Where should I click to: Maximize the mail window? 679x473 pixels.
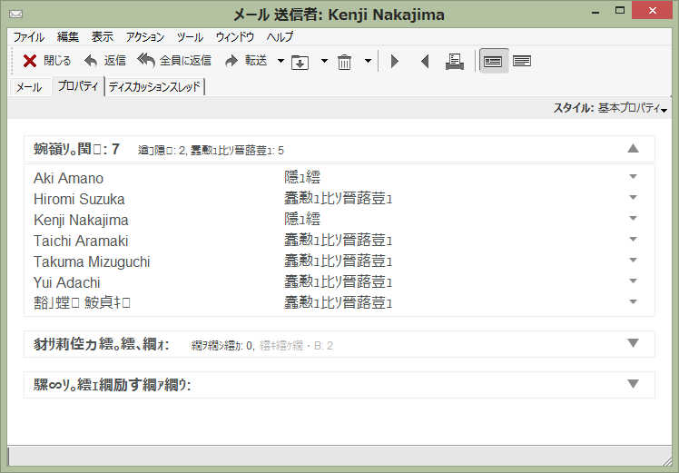pyautogui.click(x=620, y=10)
